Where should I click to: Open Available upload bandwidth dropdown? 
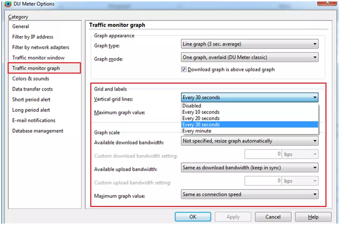[x=250, y=168]
